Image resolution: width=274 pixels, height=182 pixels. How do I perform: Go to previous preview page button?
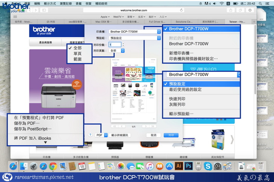122,126
